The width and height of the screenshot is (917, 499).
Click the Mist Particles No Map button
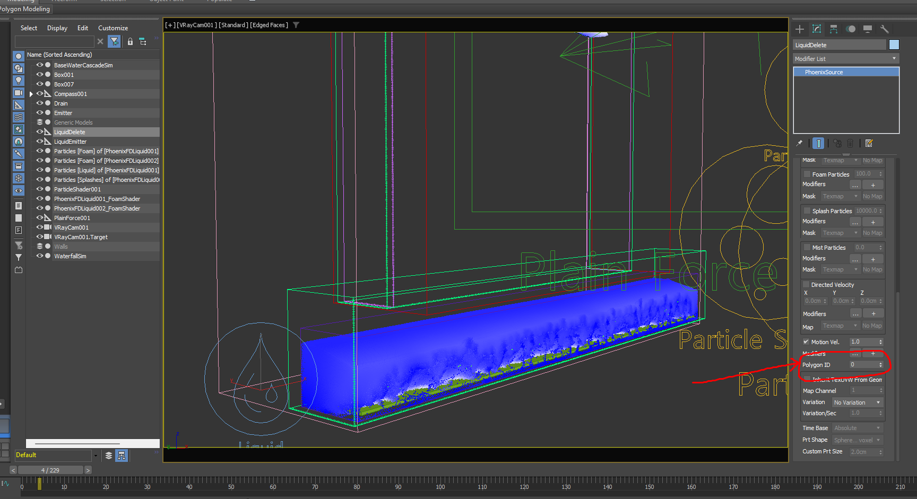[872, 269]
